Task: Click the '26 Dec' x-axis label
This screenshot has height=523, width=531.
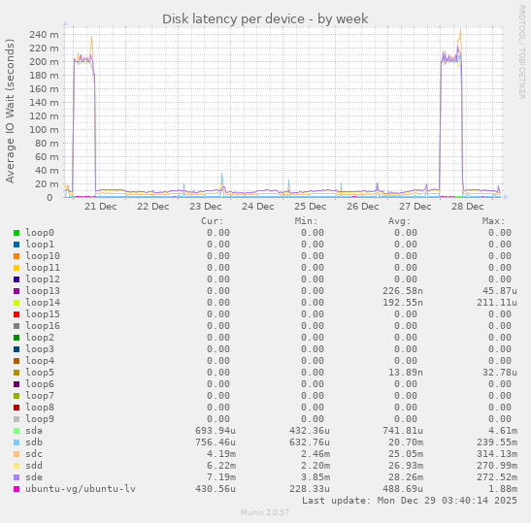Action: (363, 207)
